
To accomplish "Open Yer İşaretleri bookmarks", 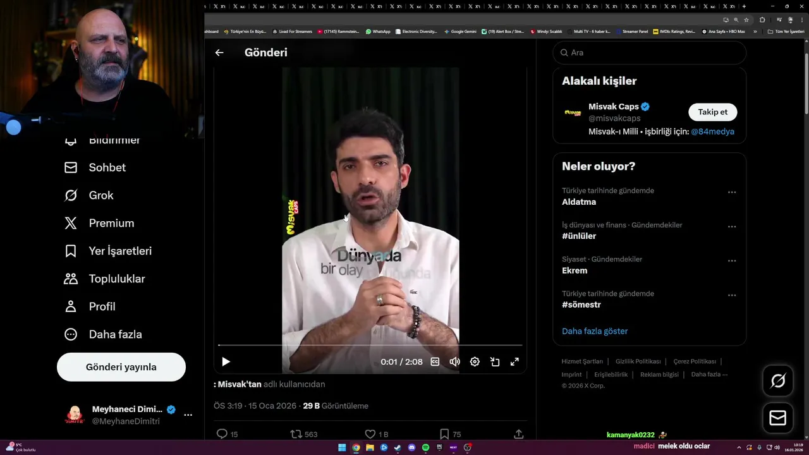I will 107,251.
